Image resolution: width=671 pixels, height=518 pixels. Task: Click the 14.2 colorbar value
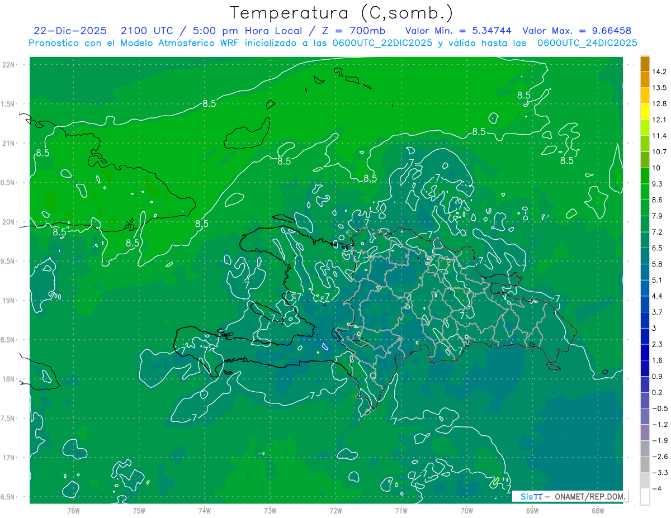tap(660, 72)
